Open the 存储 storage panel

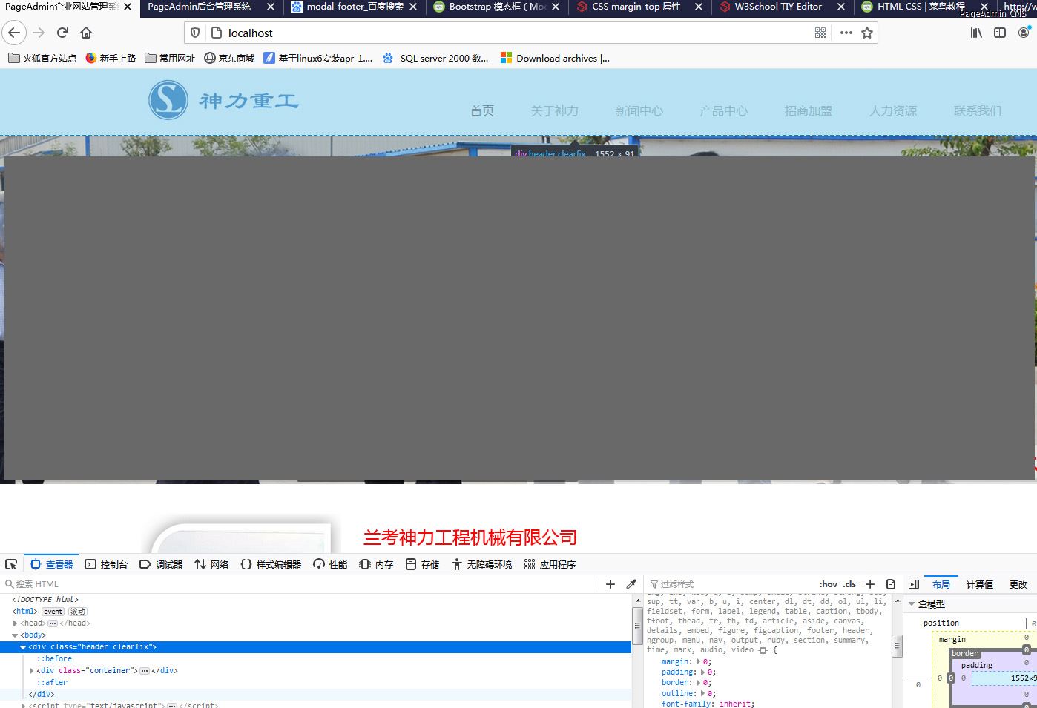point(422,564)
